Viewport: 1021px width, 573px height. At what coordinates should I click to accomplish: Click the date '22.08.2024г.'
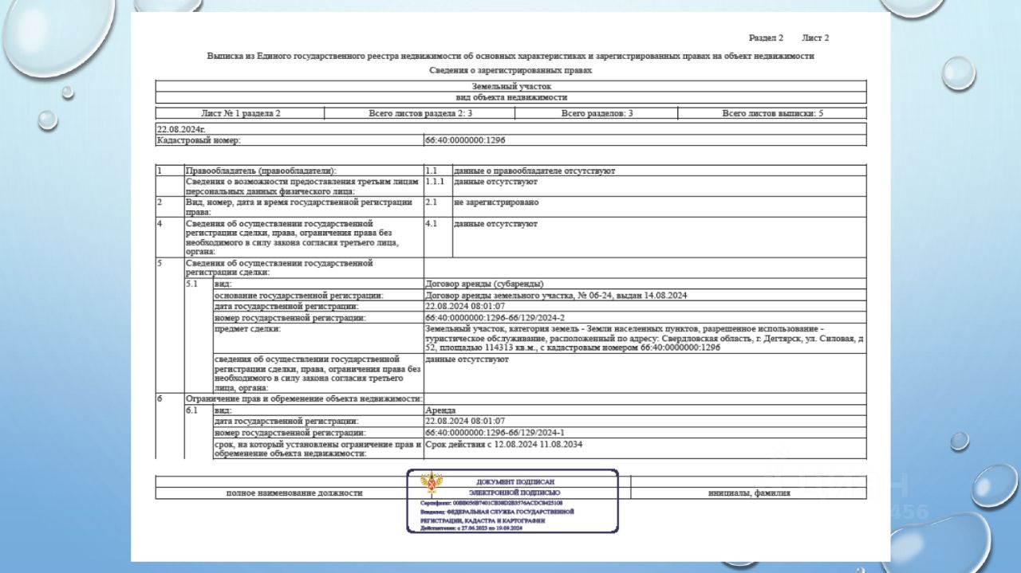coord(181,129)
